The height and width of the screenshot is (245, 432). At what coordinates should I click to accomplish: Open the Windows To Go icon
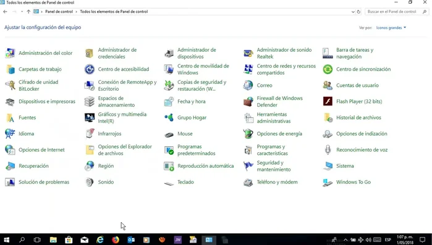point(328,182)
